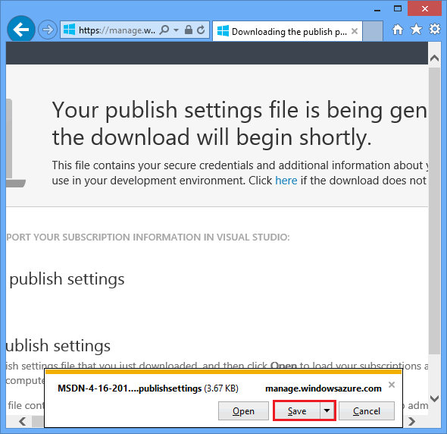Open the Home page icon

(x=398, y=29)
